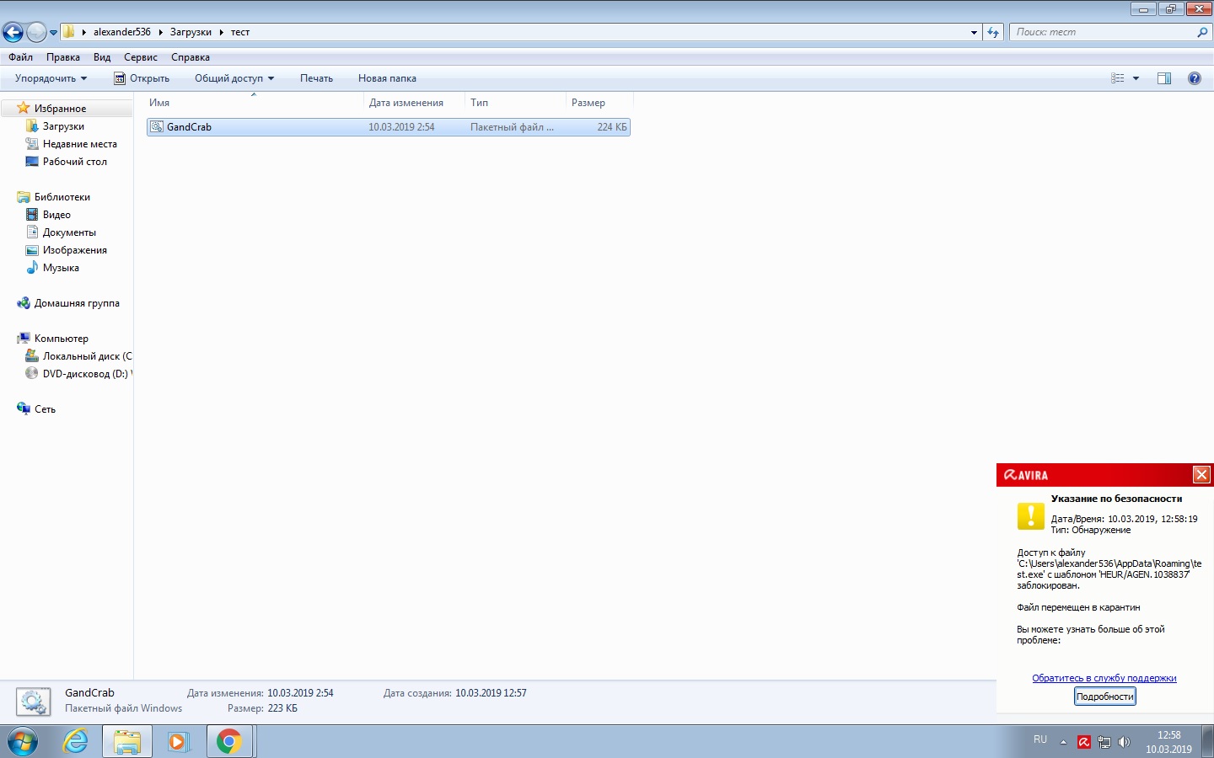Open the Правка menu
Viewport: 1214px width, 758px height.
63,57
